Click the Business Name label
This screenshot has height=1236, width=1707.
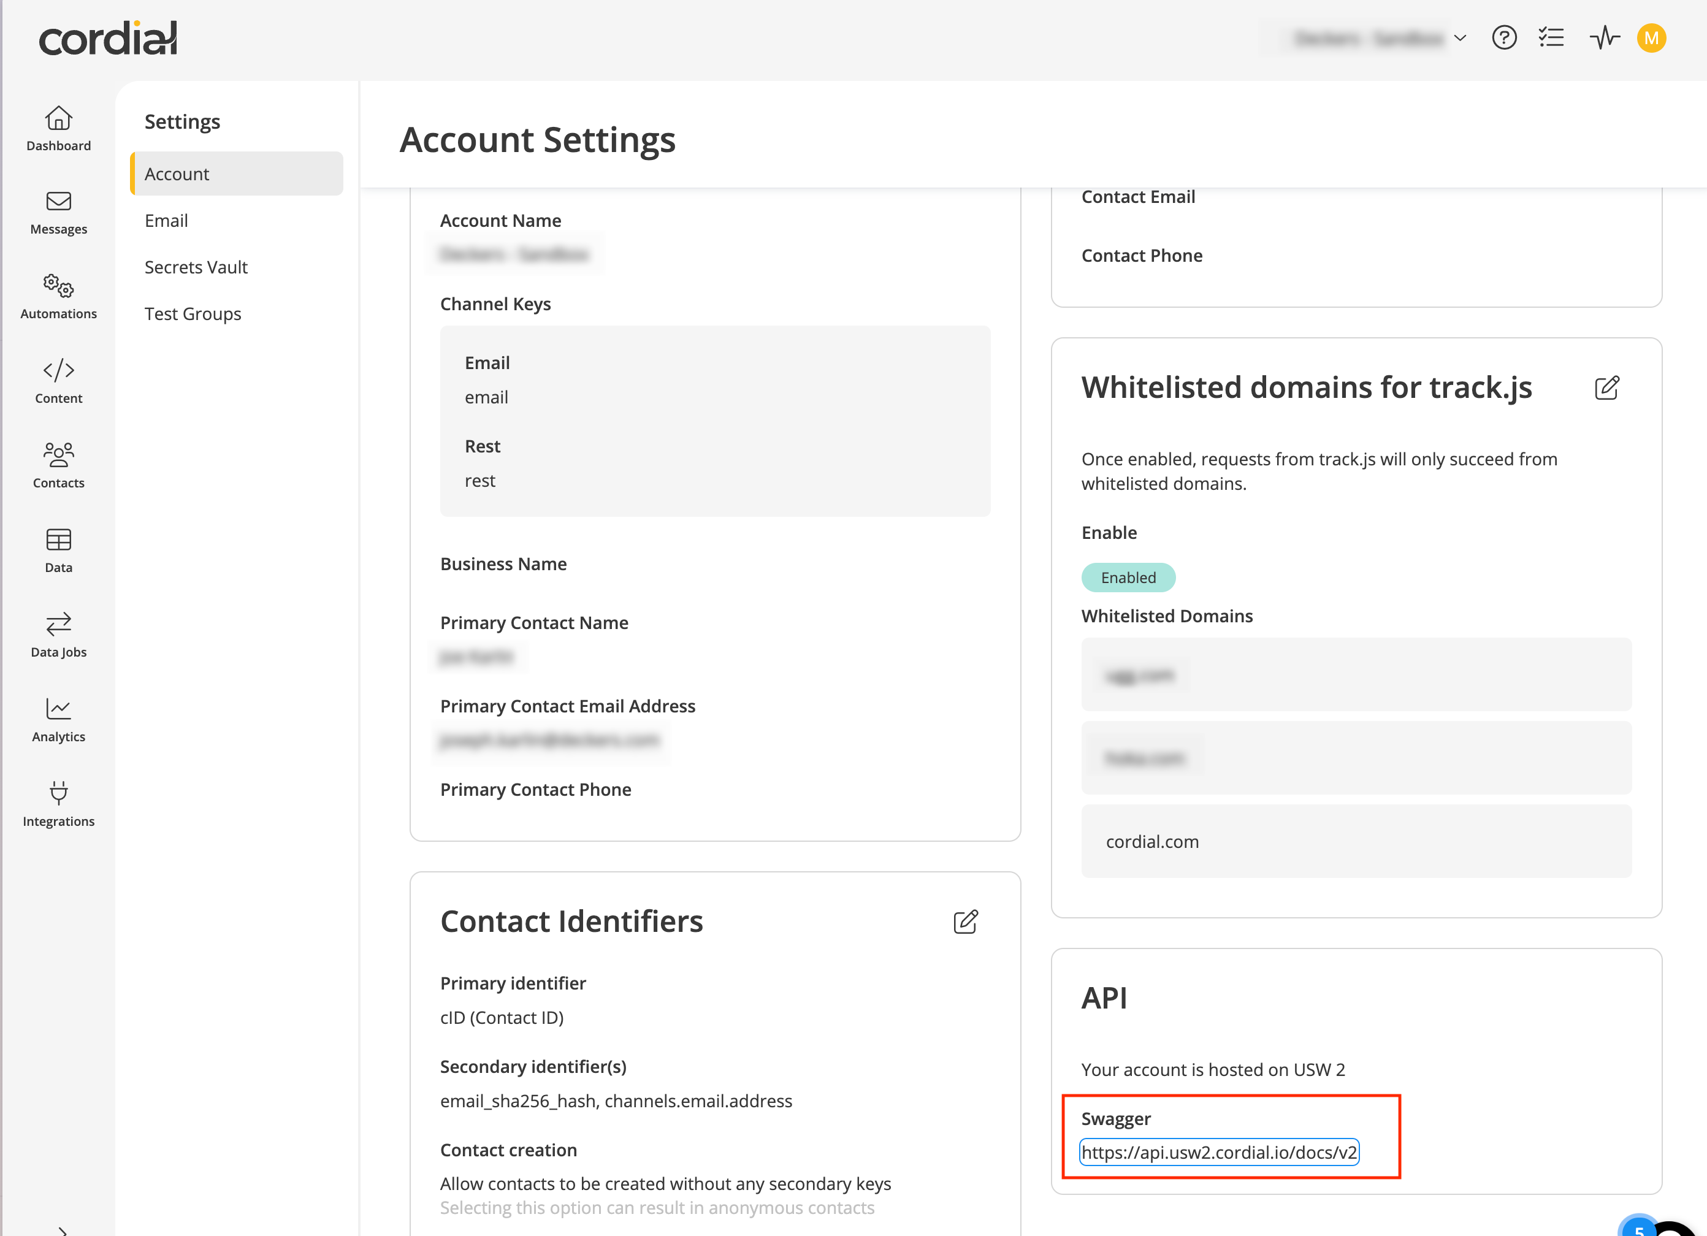[x=503, y=564]
